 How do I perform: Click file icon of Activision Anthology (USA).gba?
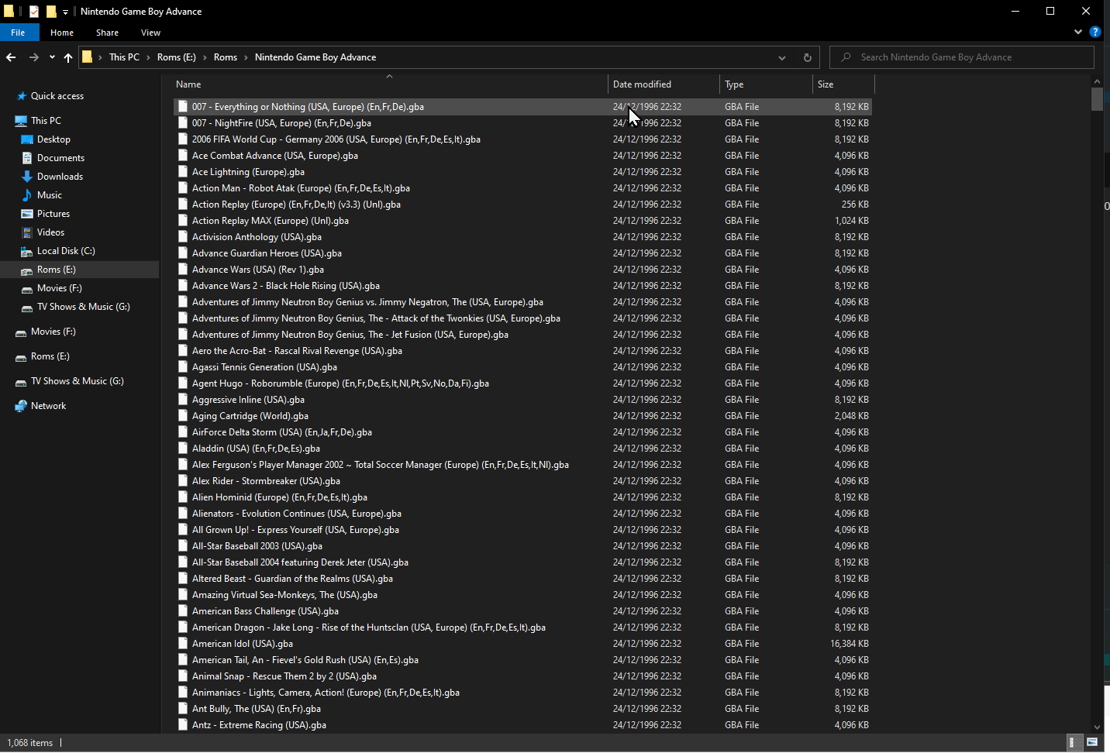click(183, 237)
